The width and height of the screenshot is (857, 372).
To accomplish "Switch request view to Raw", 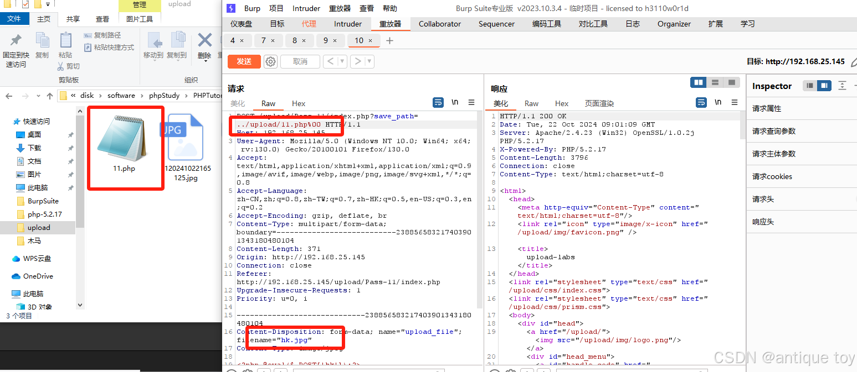I will coord(269,103).
